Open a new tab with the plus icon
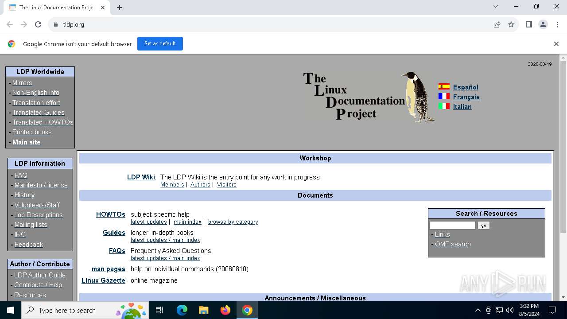 120,8
